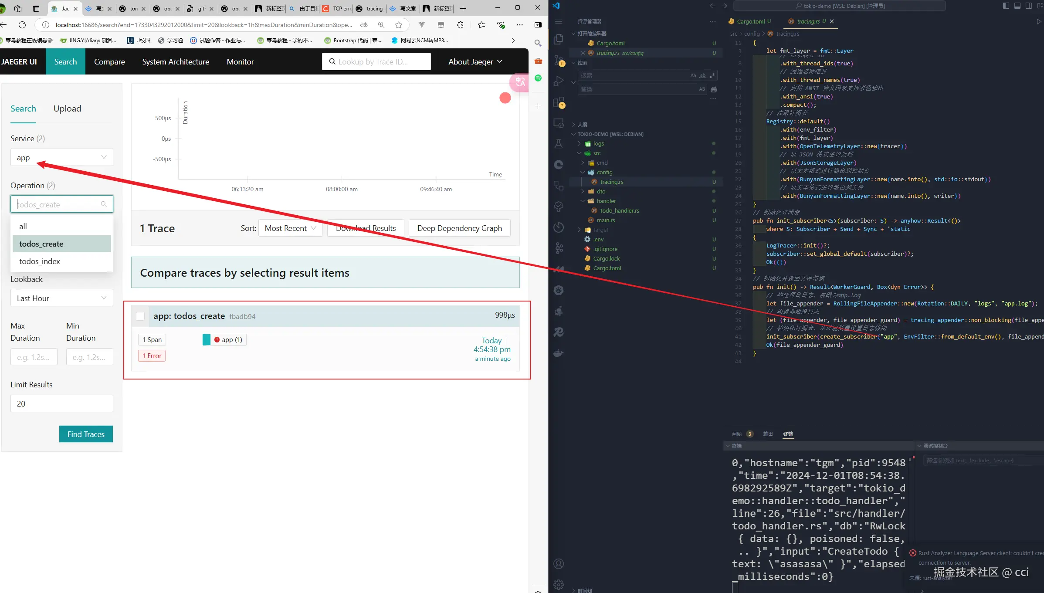Click the Find Traces button
Screen dimensions: 1044x593
pyautogui.click(x=86, y=434)
